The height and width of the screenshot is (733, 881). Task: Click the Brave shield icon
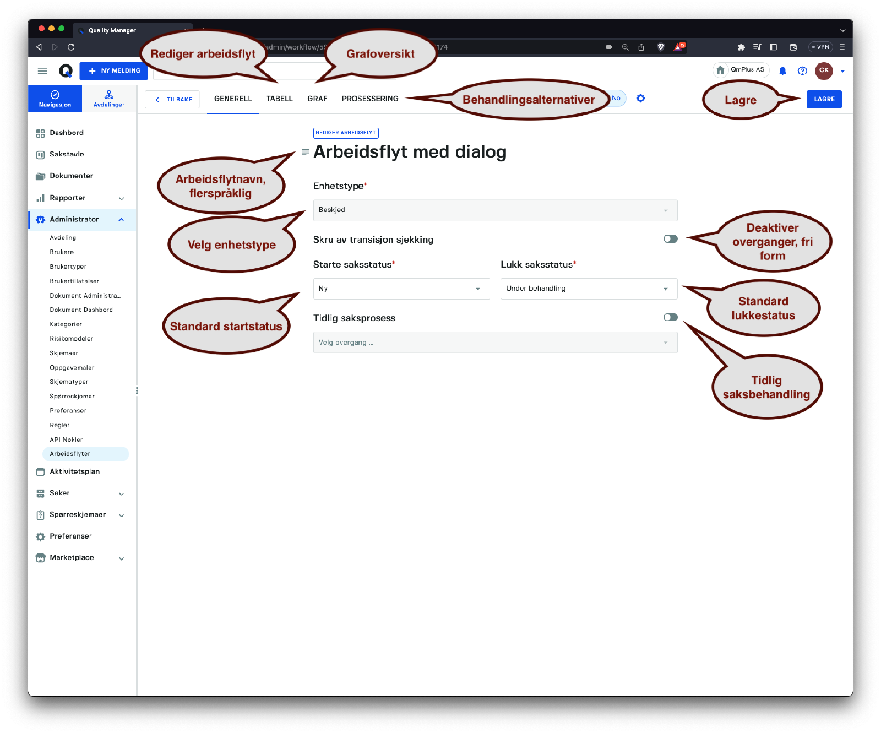pyautogui.click(x=661, y=47)
